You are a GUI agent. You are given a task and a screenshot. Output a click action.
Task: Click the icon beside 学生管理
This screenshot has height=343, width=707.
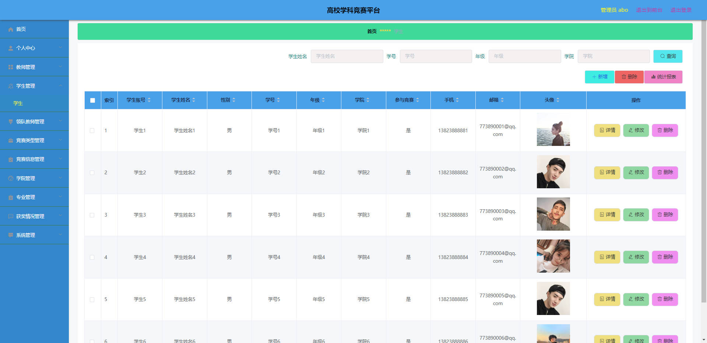click(11, 86)
